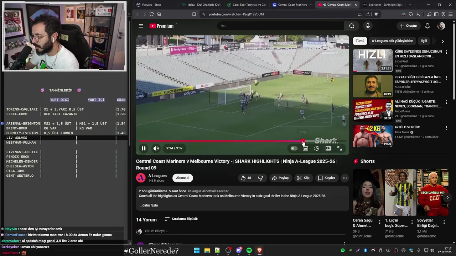Bookmark this page in address bar
Image resolution: width=456 pixels, height=256 pixels.
[194, 14]
